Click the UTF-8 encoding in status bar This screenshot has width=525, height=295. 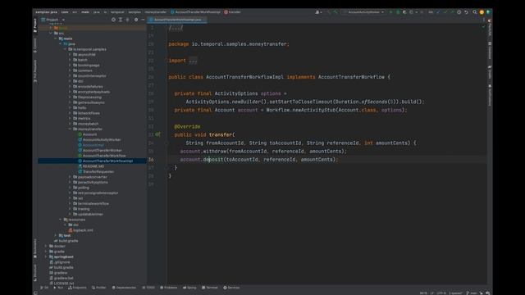tap(441, 293)
